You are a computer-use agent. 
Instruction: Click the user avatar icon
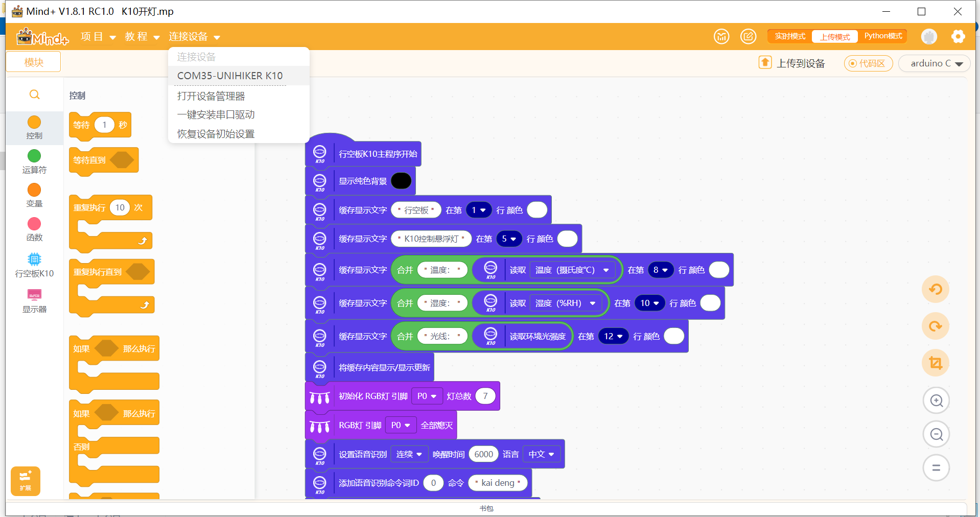(929, 36)
